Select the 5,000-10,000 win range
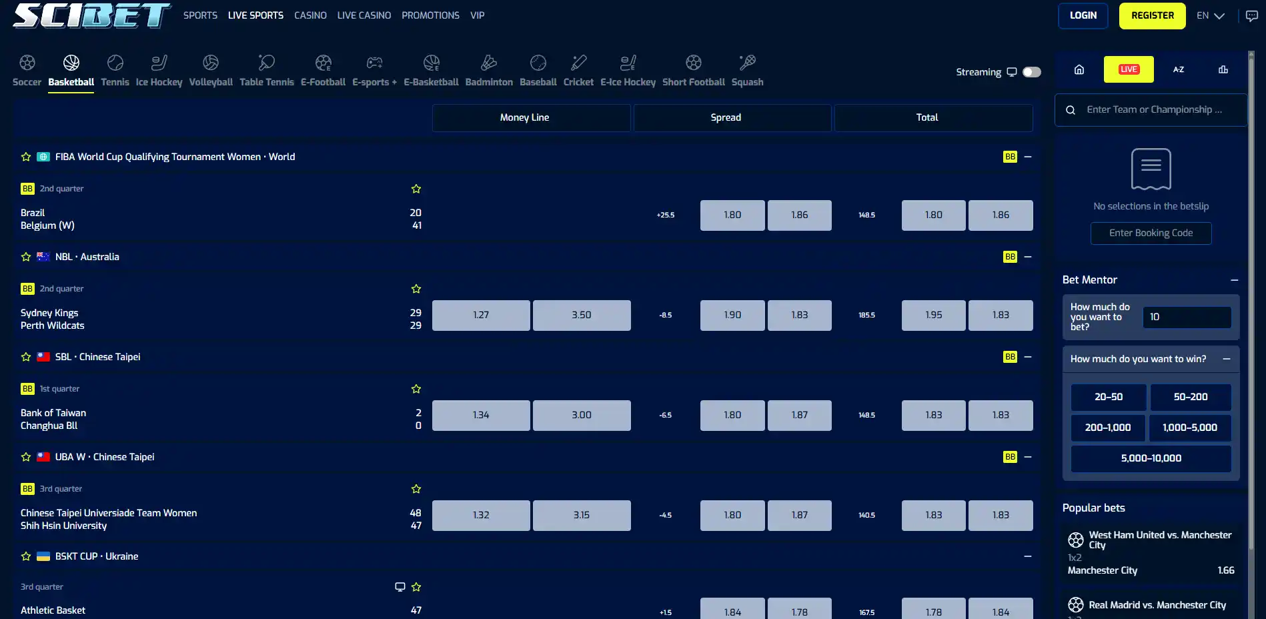 click(1151, 458)
